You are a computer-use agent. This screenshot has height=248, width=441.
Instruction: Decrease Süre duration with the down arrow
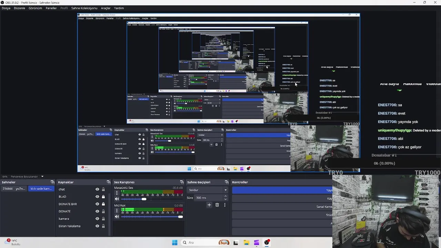click(225, 199)
